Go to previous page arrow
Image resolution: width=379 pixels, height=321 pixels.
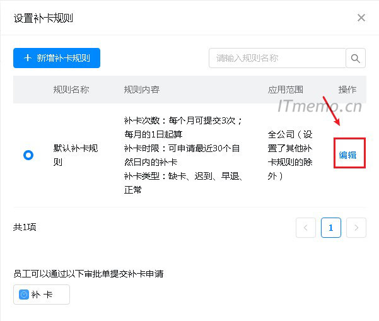click(x=305, y=228)
